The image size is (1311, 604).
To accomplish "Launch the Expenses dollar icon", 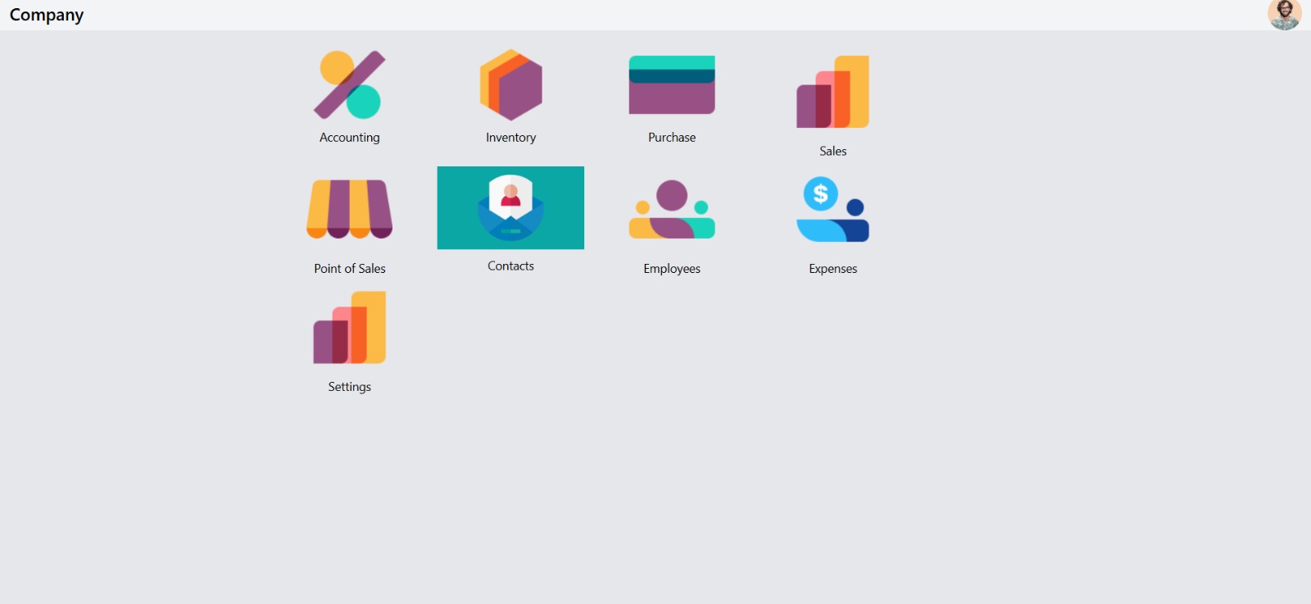I will tap(832, 210).
